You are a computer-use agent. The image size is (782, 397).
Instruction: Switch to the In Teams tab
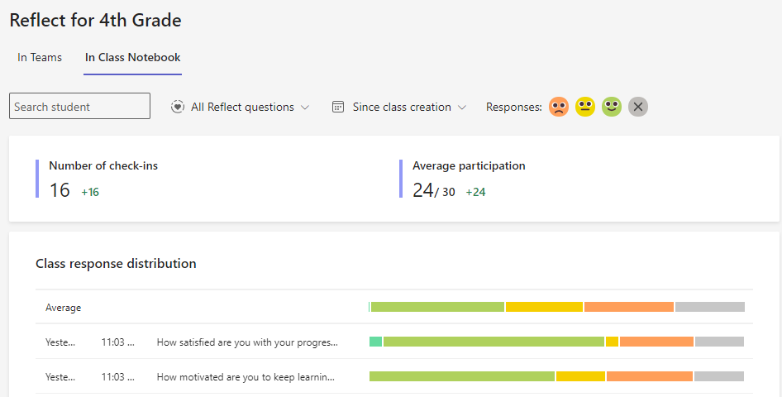(40, 57)
